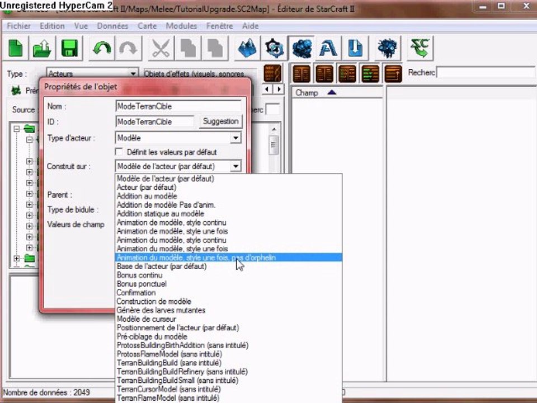
Task: Select Addition au modèle option
Action: [x=228, y=196]
